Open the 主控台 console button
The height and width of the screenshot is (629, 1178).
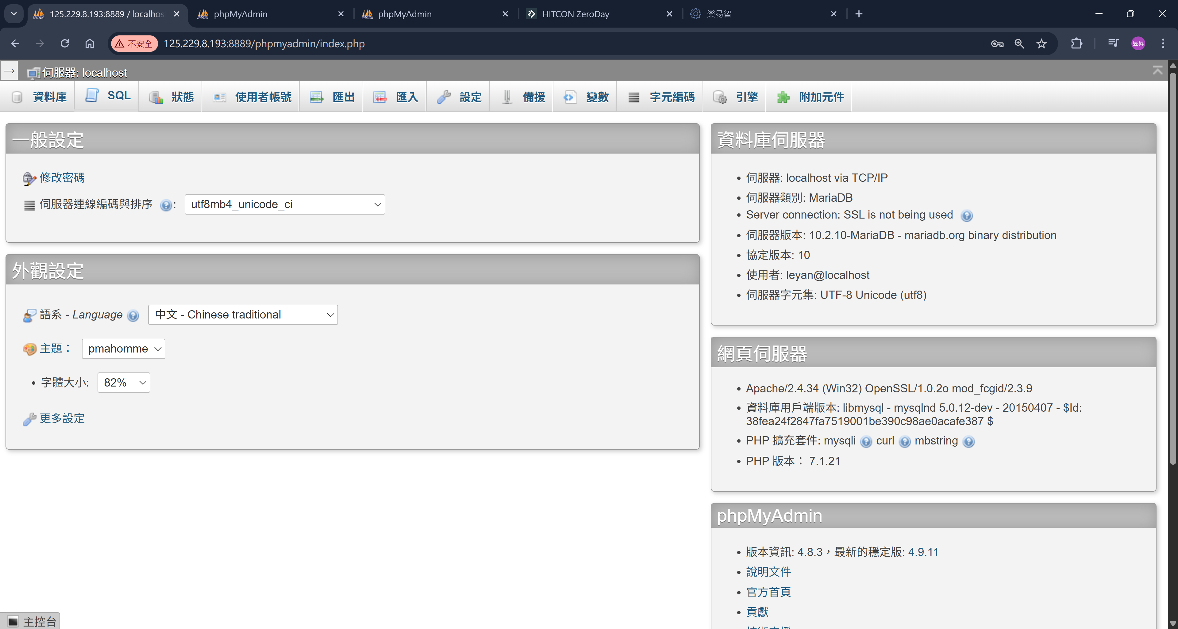(x=30, y=621)
